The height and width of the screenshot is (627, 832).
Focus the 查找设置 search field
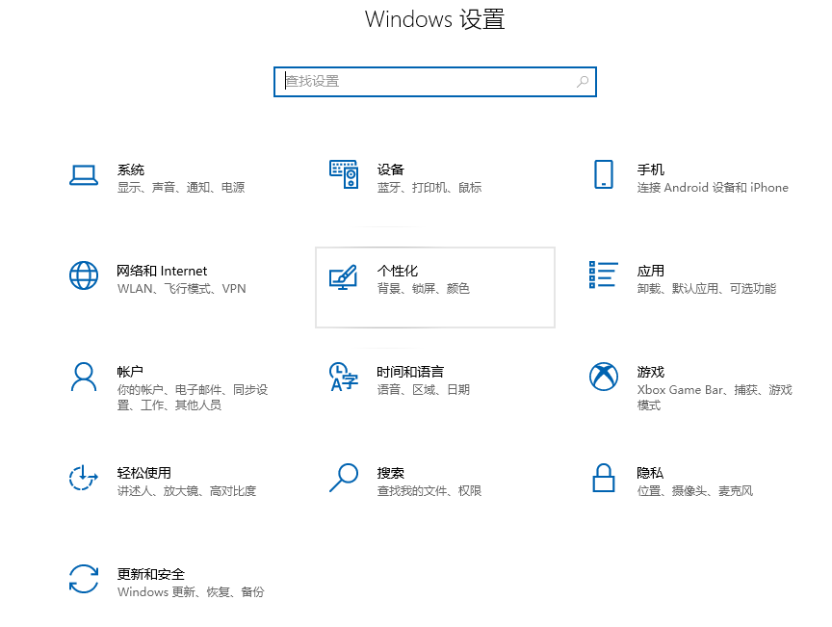tap(424, 82)
